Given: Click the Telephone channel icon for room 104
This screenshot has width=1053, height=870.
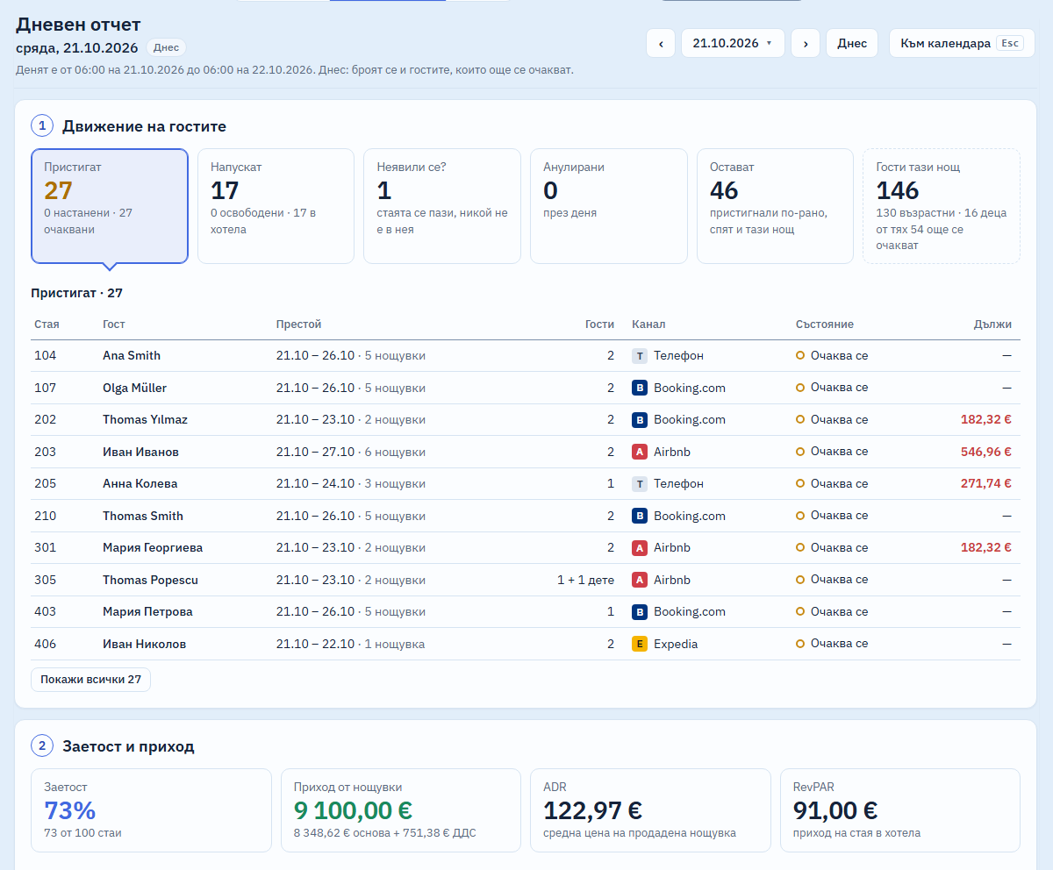Looking at the screenshot, I should click(640, 356).
